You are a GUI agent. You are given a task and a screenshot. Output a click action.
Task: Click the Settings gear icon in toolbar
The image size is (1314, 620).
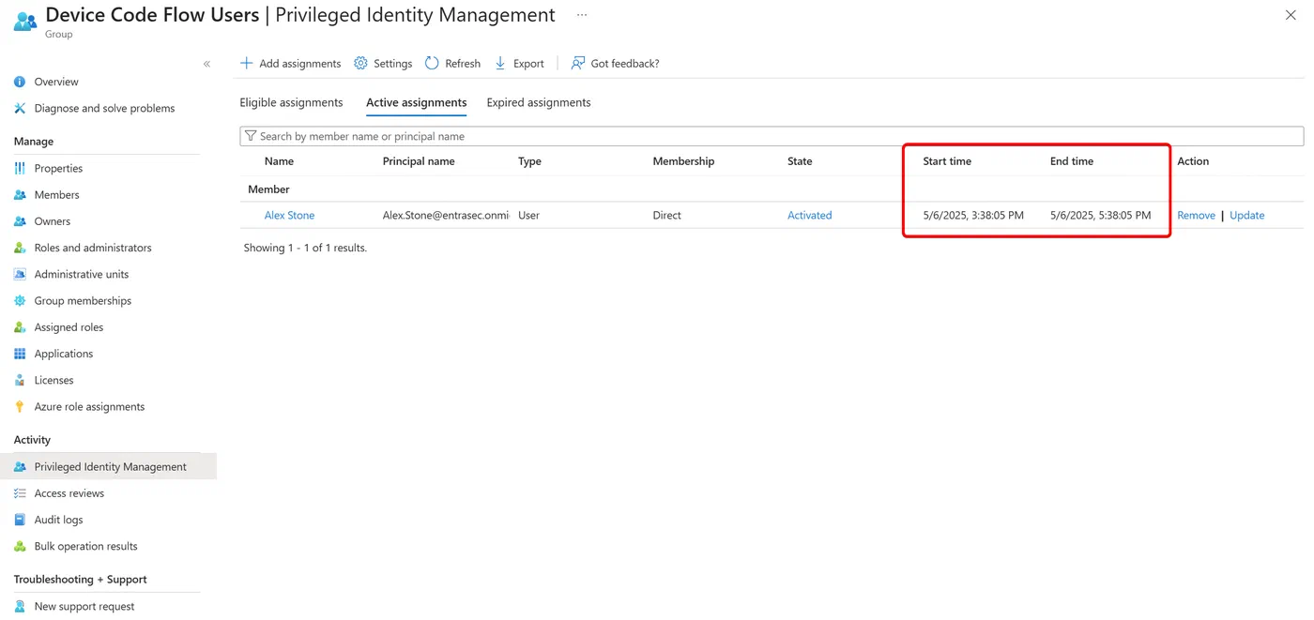tap(360, 63)
